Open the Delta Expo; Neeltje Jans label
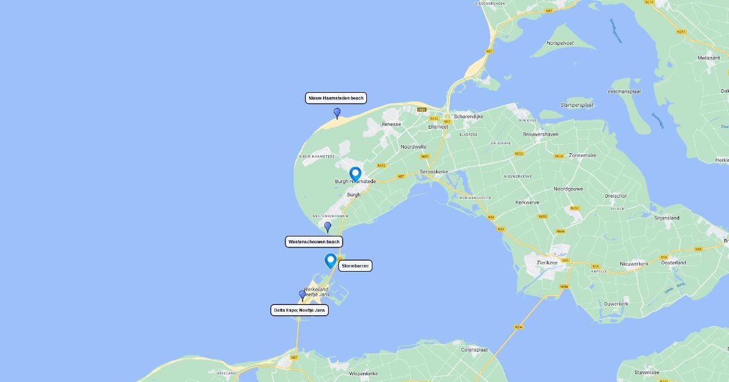The image size is (729, 382). [x=299, y=310]
